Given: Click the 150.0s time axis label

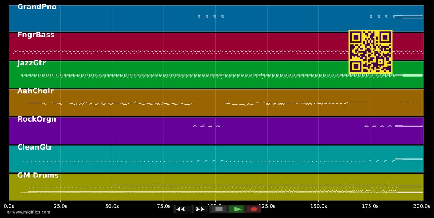Looking at the screenshot, I should coord(318,206).
